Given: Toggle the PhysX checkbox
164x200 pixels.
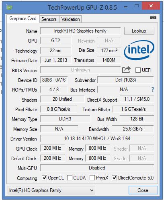Looking at the screenshot, I should (92, 178).
